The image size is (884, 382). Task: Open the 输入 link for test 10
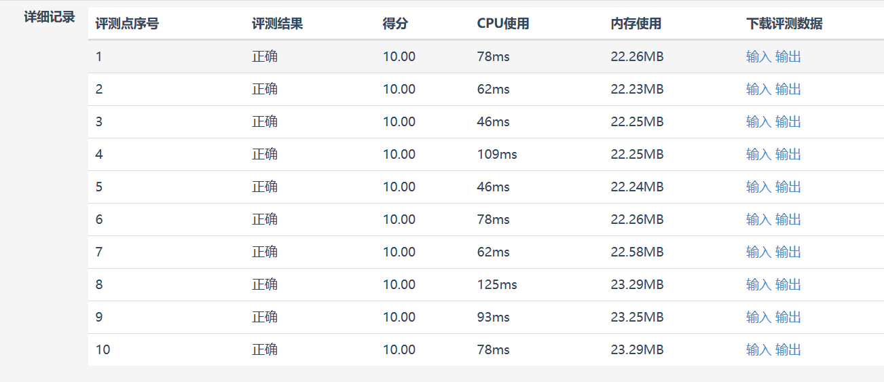coord(758,350)
